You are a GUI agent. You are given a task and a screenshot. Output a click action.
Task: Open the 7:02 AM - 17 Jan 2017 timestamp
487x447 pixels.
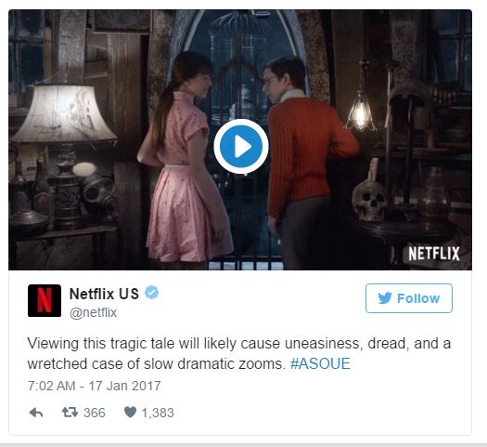pyautogui.click(x=94, y=386)
